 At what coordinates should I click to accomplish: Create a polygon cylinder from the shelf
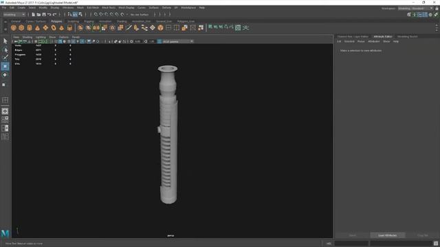tap(30, 27)
